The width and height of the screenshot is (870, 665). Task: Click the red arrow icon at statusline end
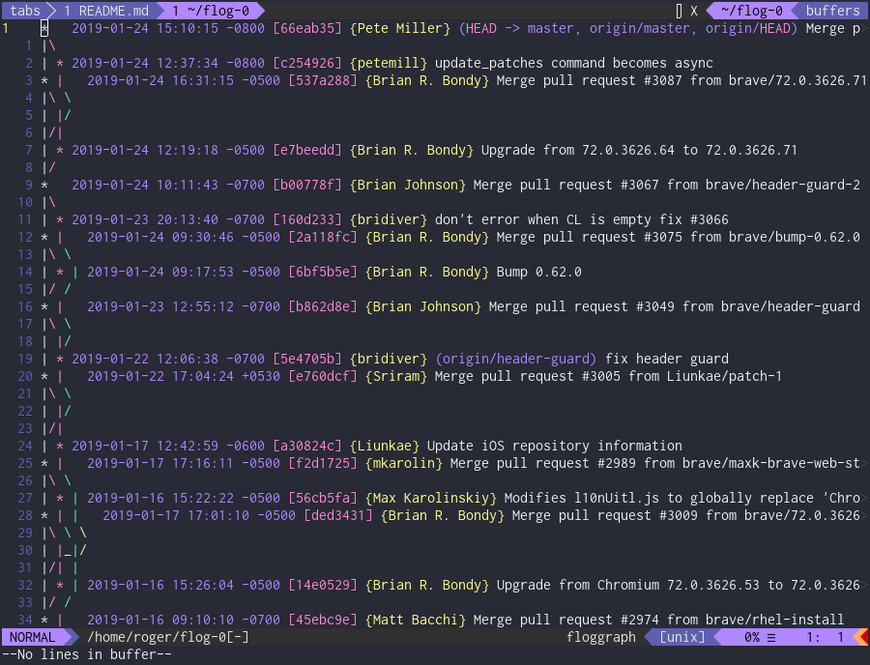[x=863, y=636]
